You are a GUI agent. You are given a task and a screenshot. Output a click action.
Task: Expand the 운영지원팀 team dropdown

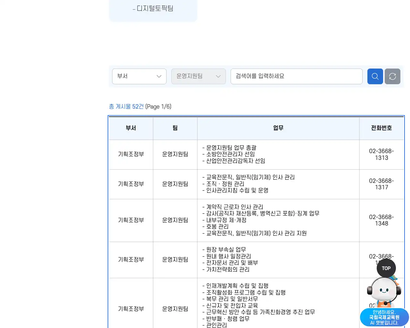[199, 77]
